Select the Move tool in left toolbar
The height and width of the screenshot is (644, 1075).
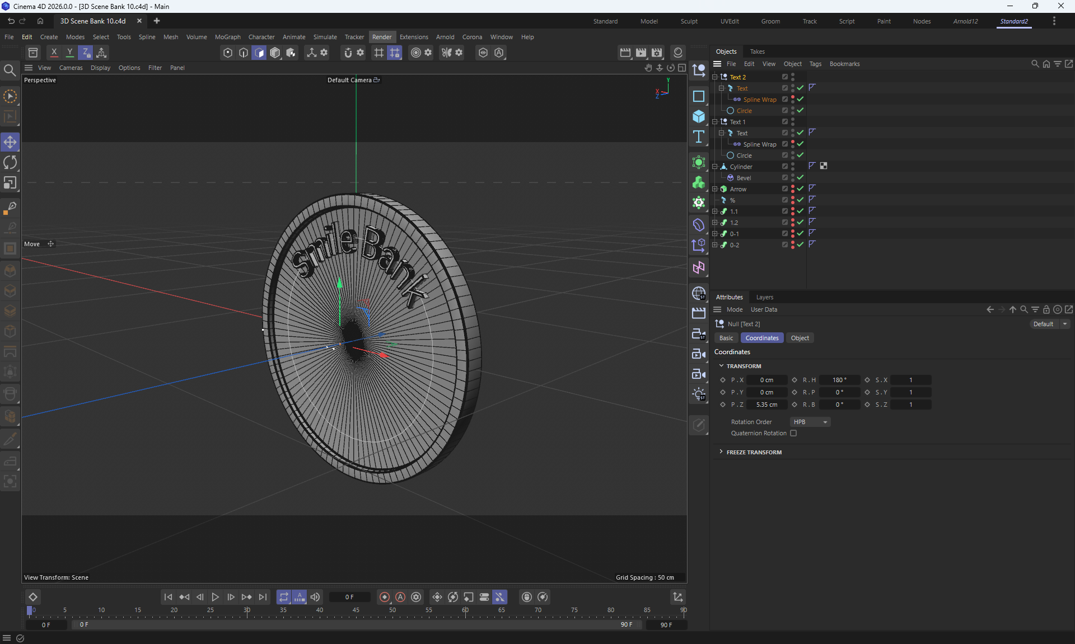[10, 142]
